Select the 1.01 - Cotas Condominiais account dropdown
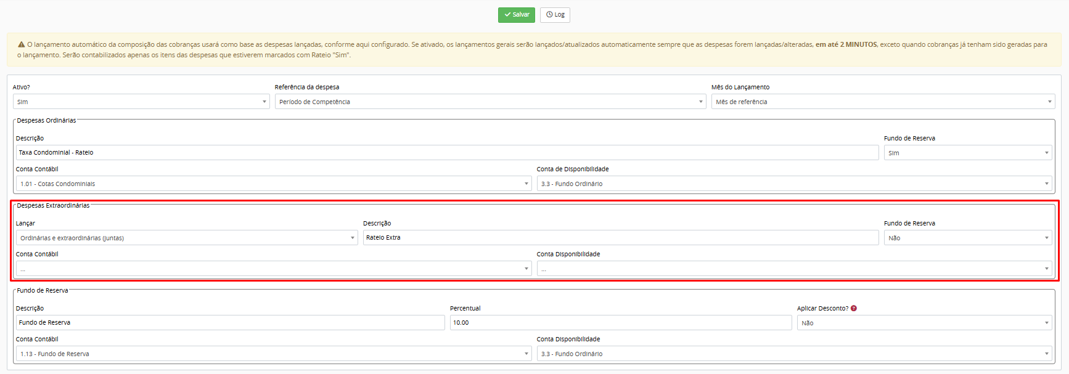Screen dimensions: 1069x374 [x=273, y=184]
